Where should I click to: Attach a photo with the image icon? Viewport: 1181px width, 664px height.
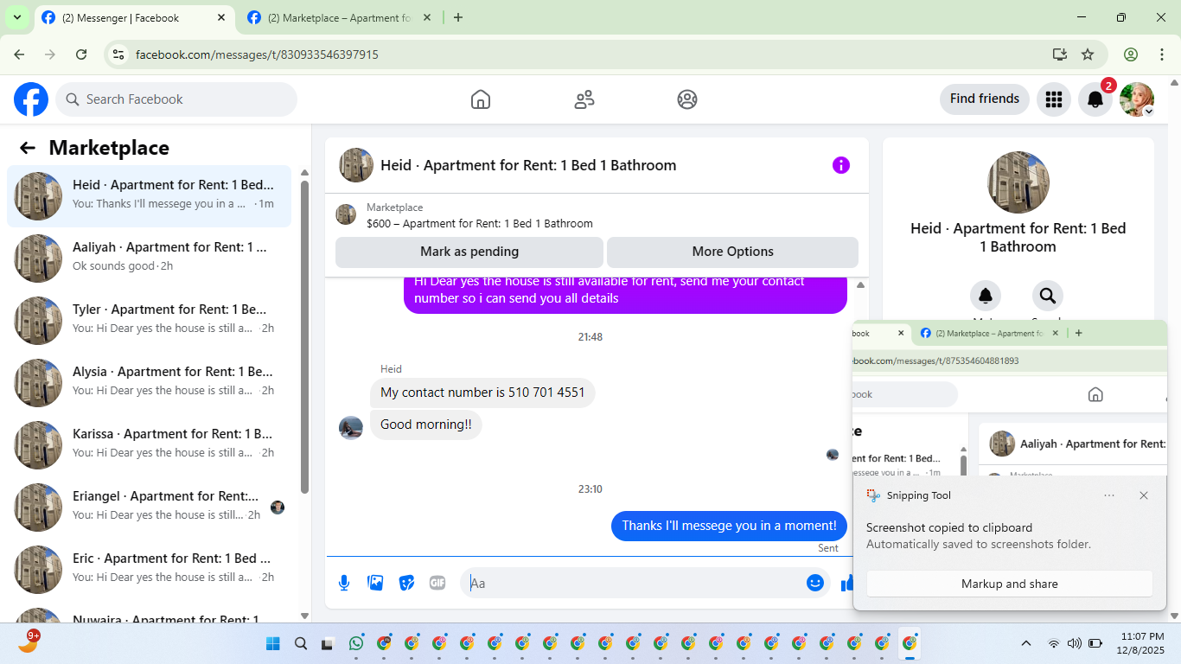[x=375, y=583]
